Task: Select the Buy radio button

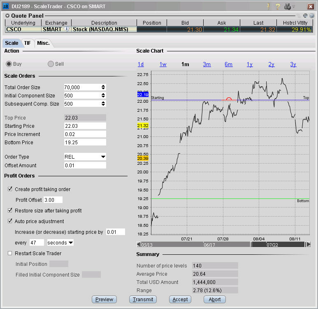Action: (x=9, y=64)
